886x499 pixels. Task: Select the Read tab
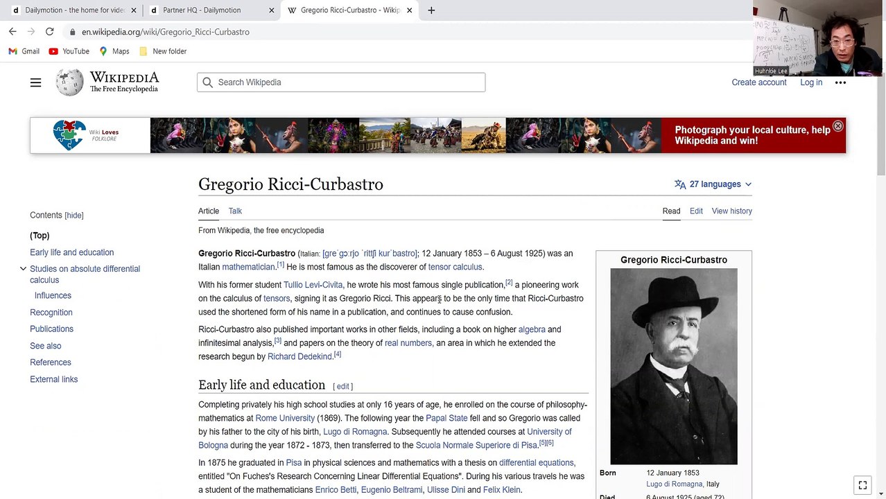[671, 211]
